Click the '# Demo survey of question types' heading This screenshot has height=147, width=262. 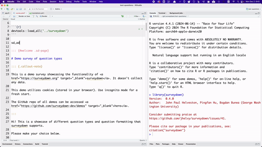[x=37, y=58]
